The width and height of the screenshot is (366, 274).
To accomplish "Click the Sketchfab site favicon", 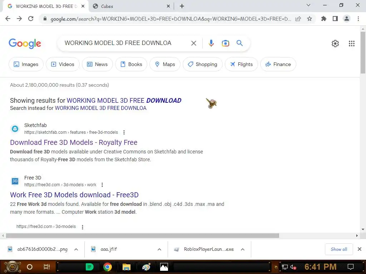I will tap(15, 128).
